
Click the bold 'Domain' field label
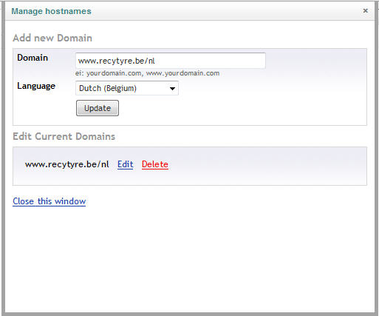(33, 58)
